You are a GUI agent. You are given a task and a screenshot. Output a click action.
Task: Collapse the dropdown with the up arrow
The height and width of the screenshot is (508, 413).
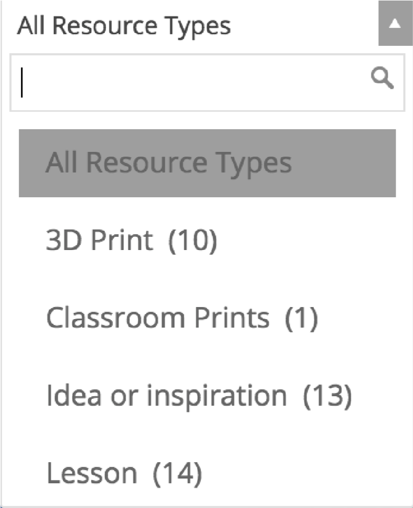click(x=395, y=23)
